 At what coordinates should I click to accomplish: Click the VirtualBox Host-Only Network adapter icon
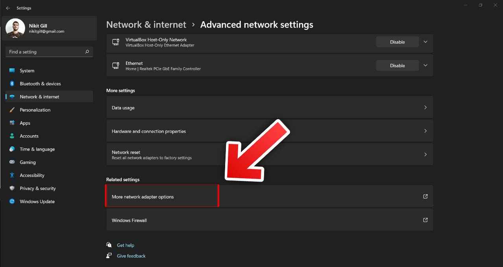coord(116,42)
